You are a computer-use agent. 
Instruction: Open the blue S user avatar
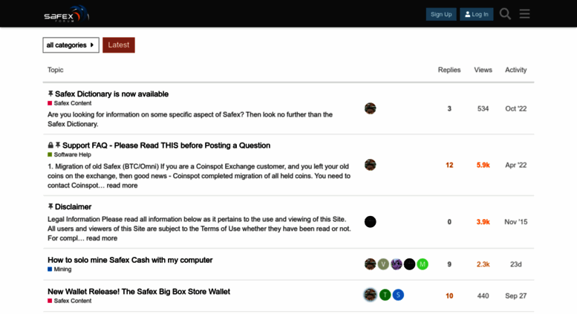tap(398, 295)
